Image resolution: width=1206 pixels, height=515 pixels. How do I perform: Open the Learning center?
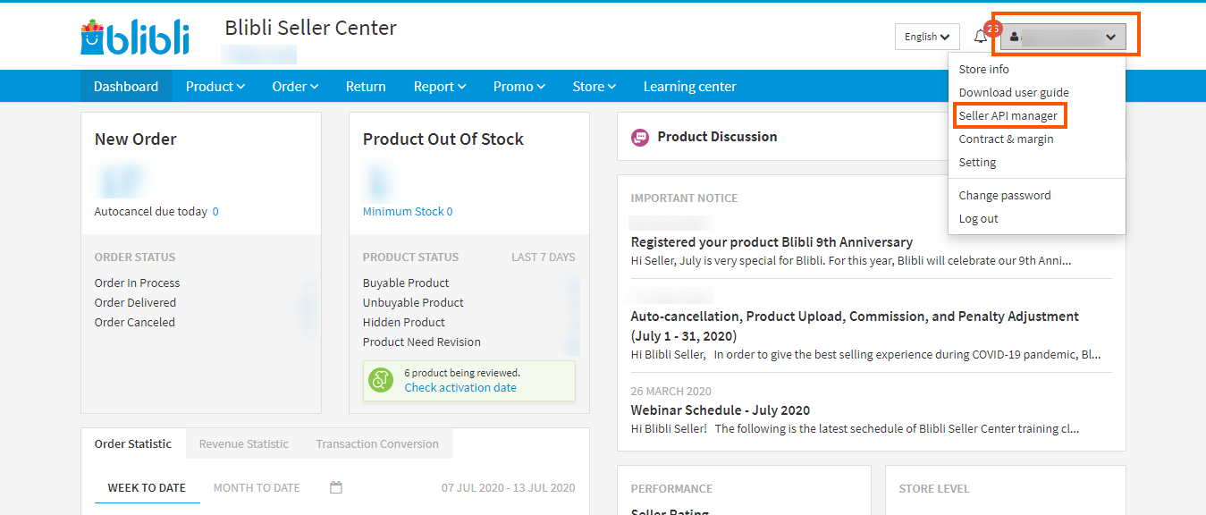pyautogui.click(x=690, y=87)
